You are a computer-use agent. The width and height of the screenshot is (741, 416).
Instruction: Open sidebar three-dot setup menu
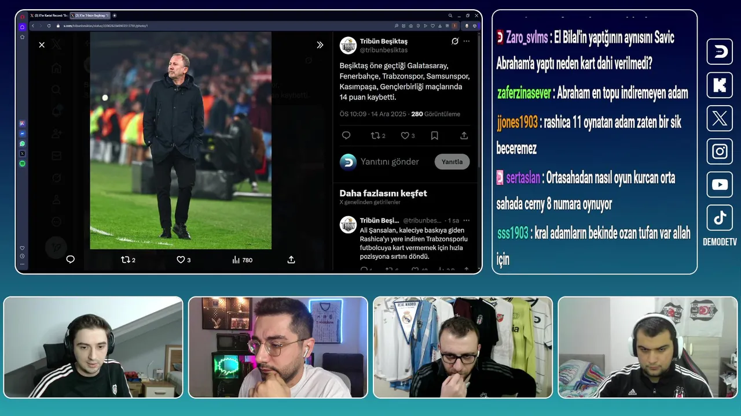point(22,264)
